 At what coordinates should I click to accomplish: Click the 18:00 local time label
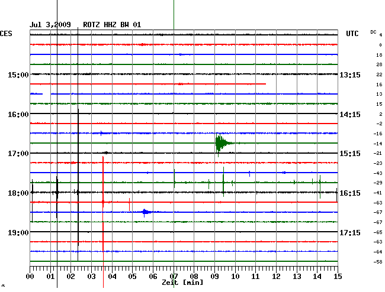(18, 193)
